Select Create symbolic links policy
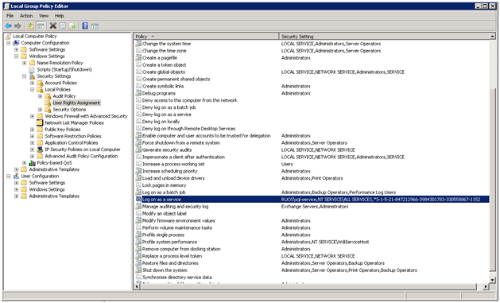The image size is (500, 303). point(163,86)
